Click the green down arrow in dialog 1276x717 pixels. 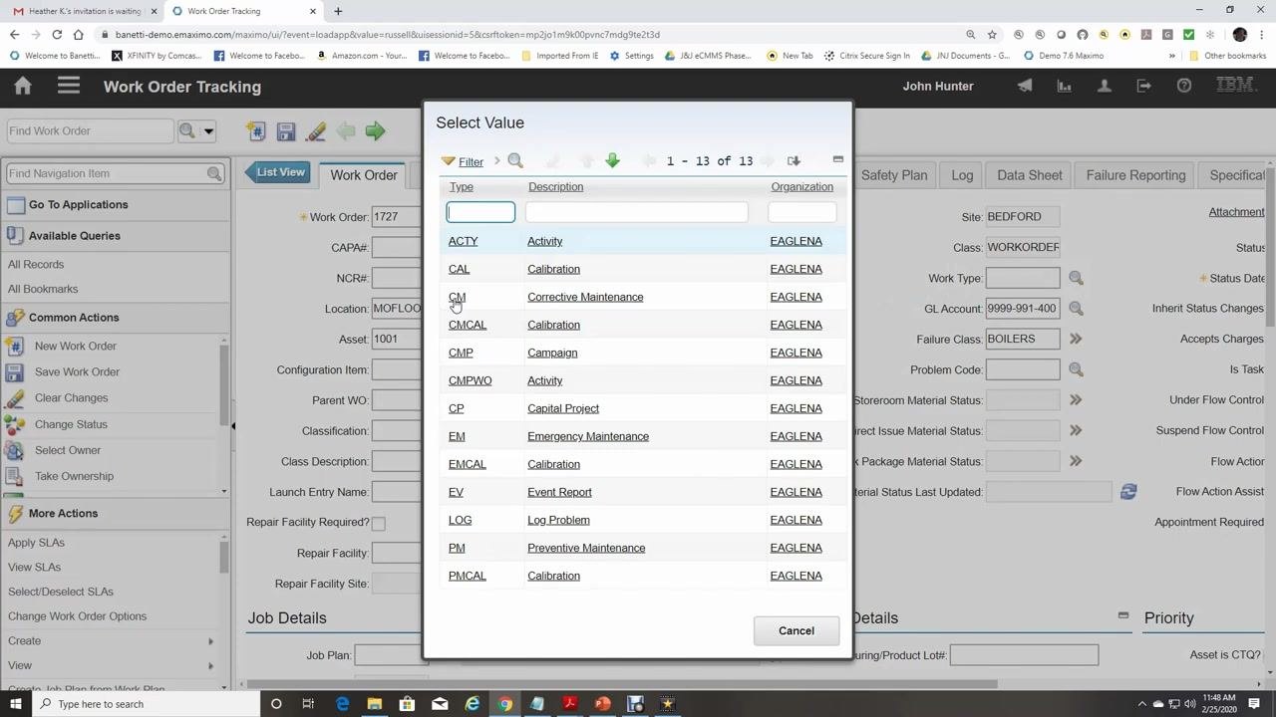[x=612, y=160]
